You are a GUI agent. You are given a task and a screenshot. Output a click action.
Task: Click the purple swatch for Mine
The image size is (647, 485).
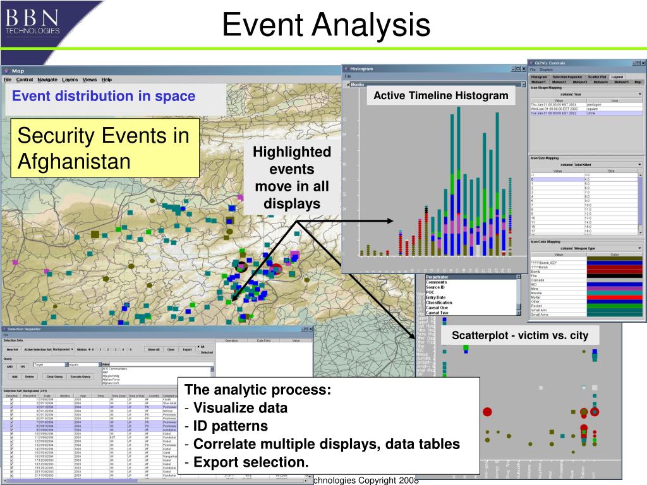[x=614, y=289]
